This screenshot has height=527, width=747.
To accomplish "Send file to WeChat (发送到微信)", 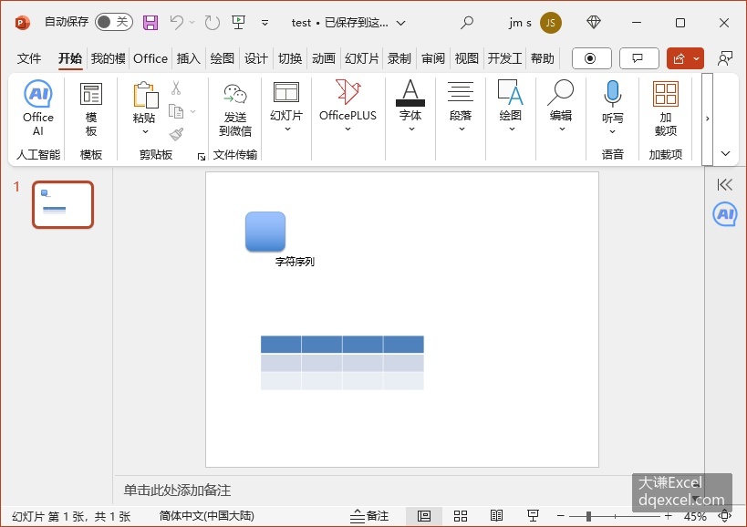I will point(235,110).
